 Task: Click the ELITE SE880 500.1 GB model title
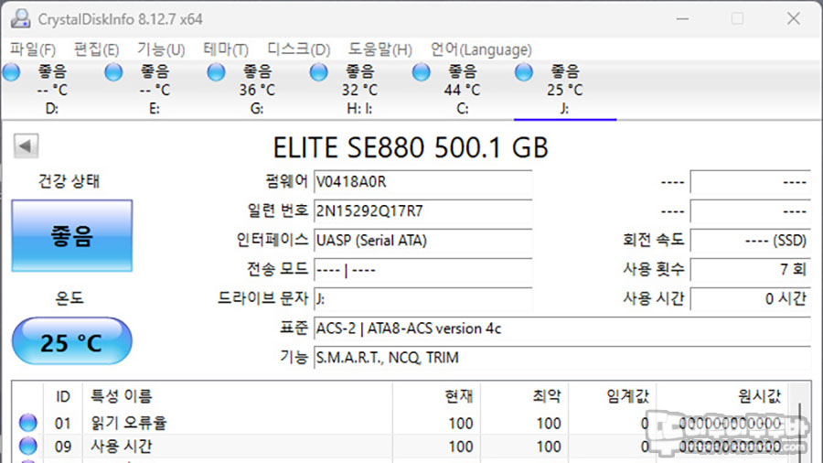[411, 147]
